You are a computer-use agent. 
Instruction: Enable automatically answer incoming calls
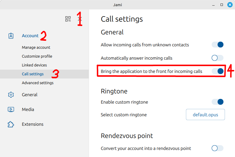click(x=218, y=58)
